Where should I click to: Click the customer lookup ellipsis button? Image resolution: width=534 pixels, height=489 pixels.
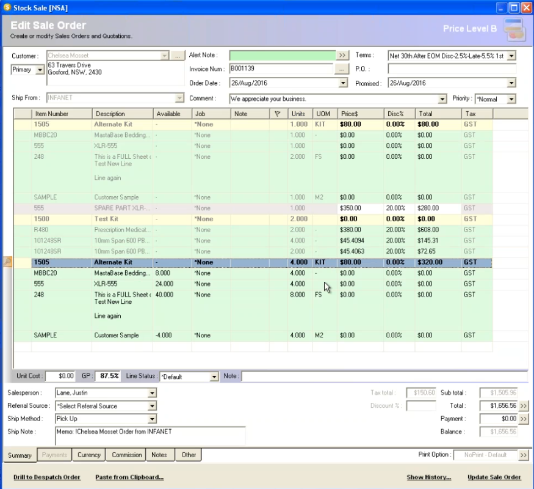[178, 56]
